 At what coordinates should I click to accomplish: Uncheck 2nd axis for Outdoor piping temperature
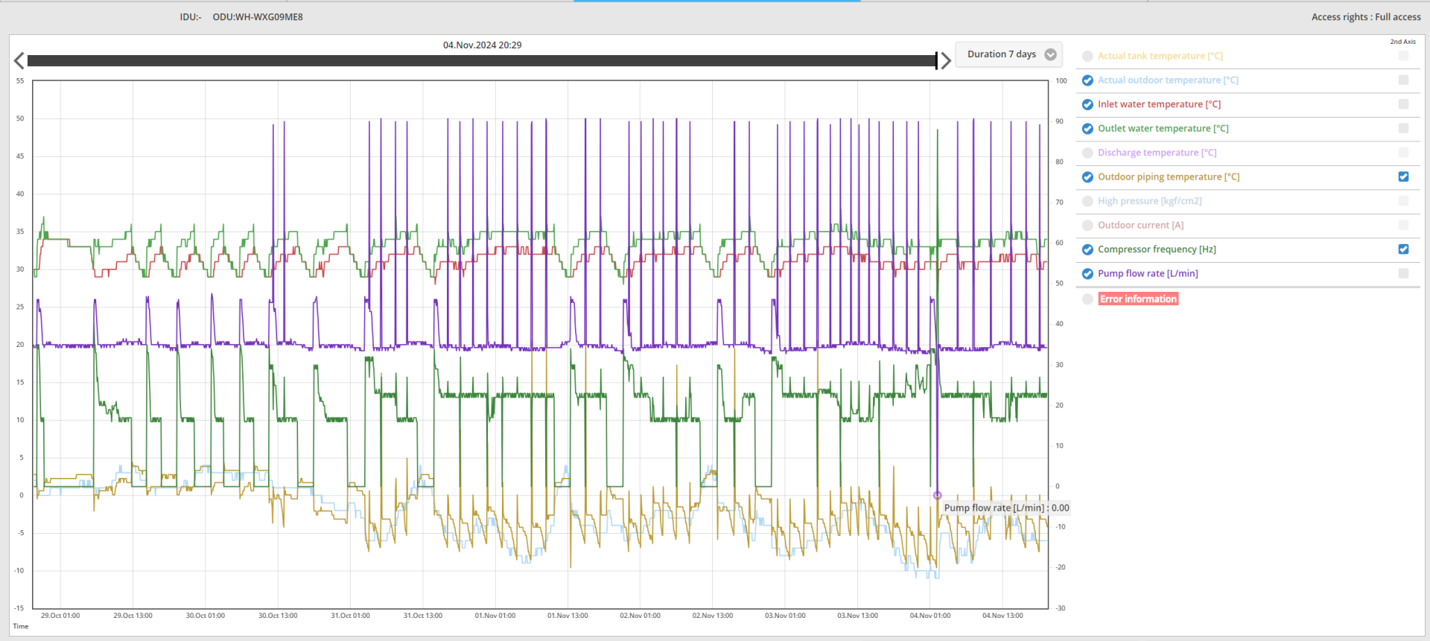coord(1403,177)
